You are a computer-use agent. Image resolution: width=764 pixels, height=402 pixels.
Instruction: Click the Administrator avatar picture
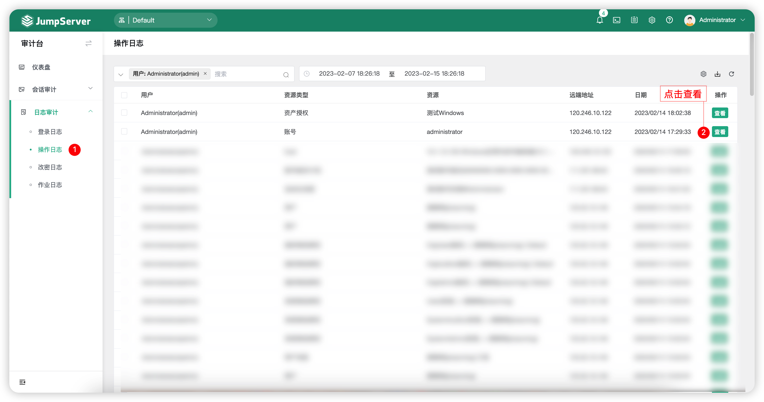690,20
